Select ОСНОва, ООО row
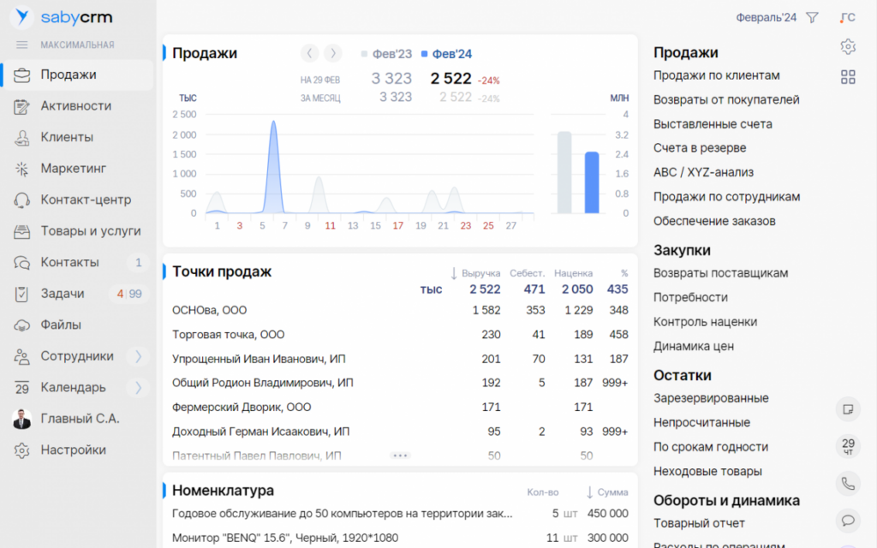The image size is (877, 548). pyautogui.click(x=400, y=310)
